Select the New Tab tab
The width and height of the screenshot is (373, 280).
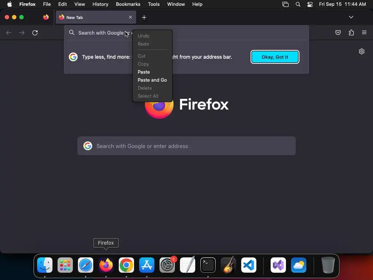(x=96, y=17)
